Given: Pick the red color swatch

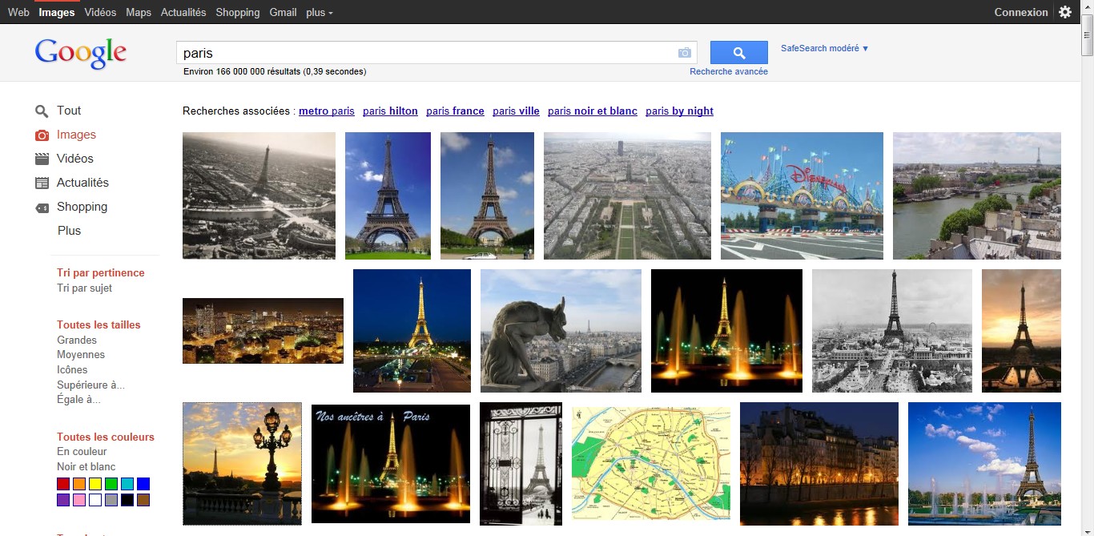Looking at the screenshot, I should point(63,484).
